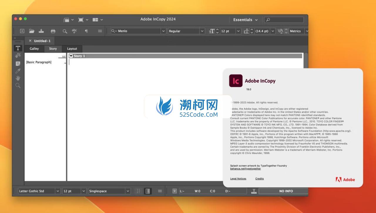Click the Story 1 title bar
Image resolution: width=376 pixels, height=213 pixels.
tap(186, 56)
